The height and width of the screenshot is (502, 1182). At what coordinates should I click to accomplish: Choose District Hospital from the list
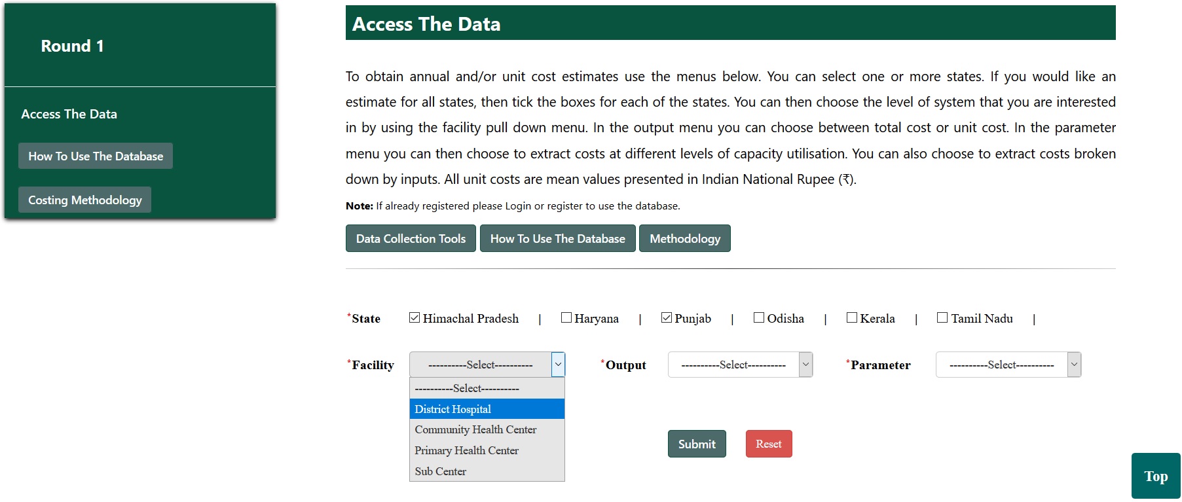[452, 409]
